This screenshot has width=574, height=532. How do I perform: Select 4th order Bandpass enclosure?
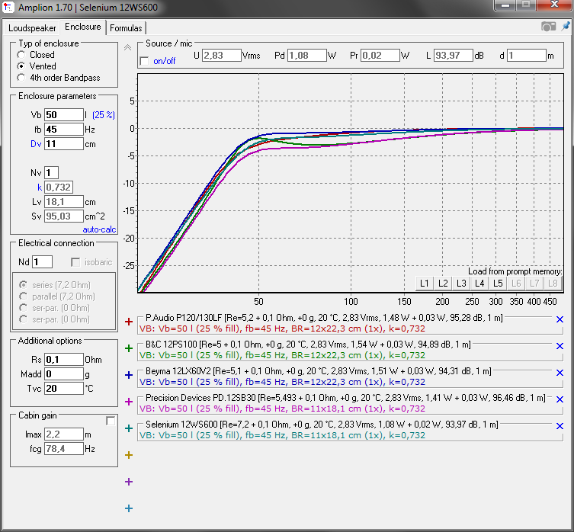[x=21, y=78]
